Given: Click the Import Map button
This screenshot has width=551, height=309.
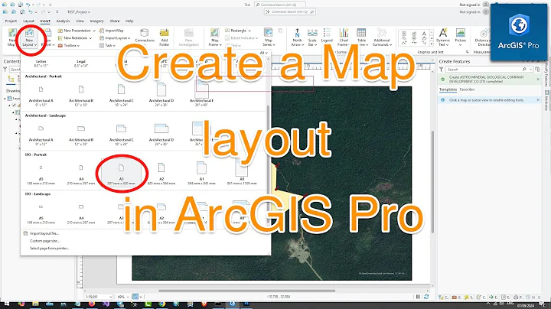Looking at the screenshot, I should [112, 31].
